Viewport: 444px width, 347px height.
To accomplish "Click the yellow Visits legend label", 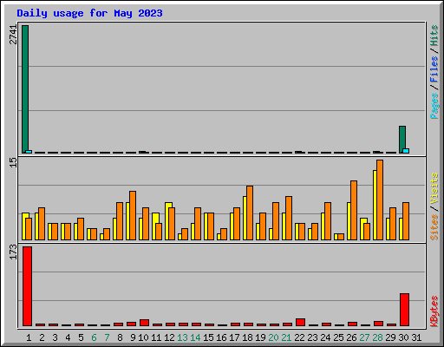I will [x=434, y=188].
